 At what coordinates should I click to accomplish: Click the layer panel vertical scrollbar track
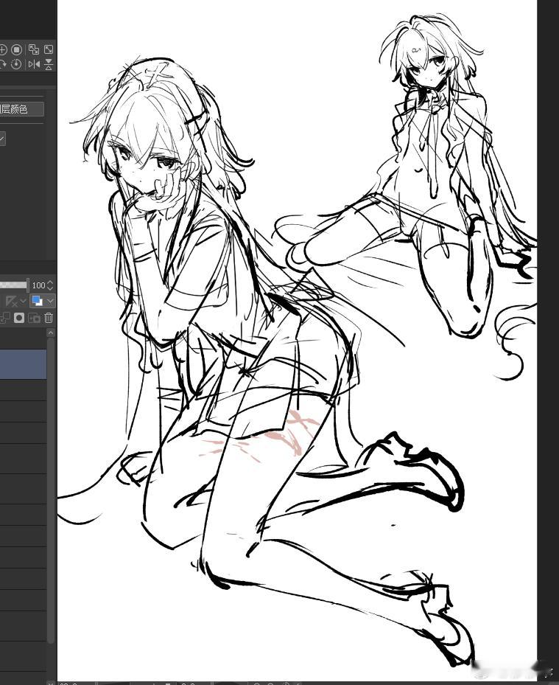click(51, 490)
